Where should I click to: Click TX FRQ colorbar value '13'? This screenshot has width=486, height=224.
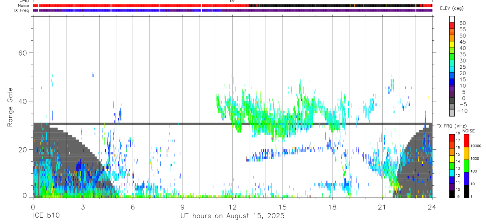458,169
